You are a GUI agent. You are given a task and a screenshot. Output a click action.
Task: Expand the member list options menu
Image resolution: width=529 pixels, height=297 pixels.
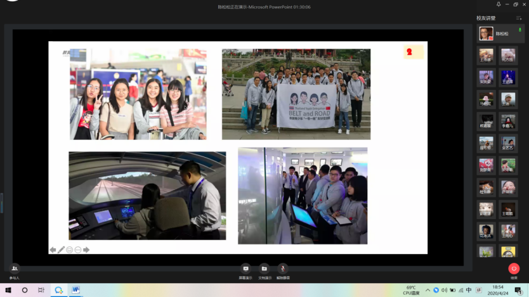519,18
